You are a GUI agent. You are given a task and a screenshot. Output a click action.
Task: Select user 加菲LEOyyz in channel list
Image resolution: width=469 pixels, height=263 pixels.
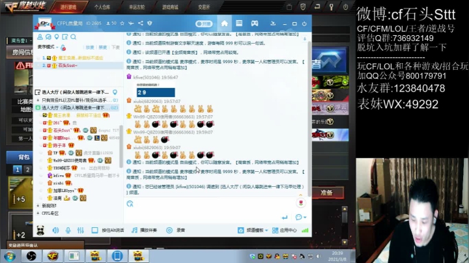[64, 190]
